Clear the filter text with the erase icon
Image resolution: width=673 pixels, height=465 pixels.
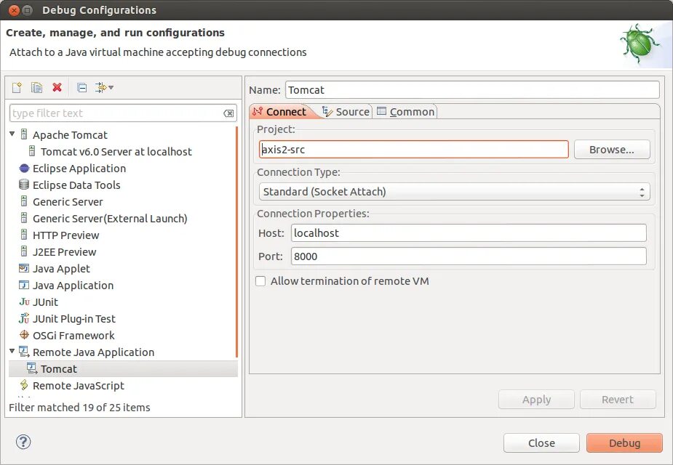click(228, 113)
